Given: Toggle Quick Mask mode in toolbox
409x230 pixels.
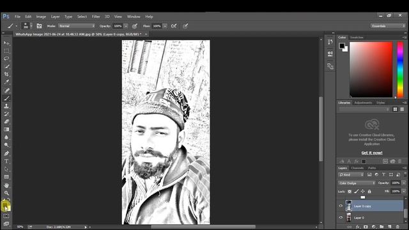Looking at the screenshot, I should (6, 216).
